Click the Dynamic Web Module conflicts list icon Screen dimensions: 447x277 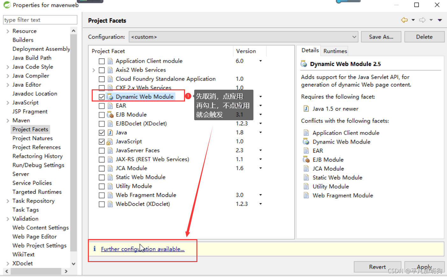306,142
